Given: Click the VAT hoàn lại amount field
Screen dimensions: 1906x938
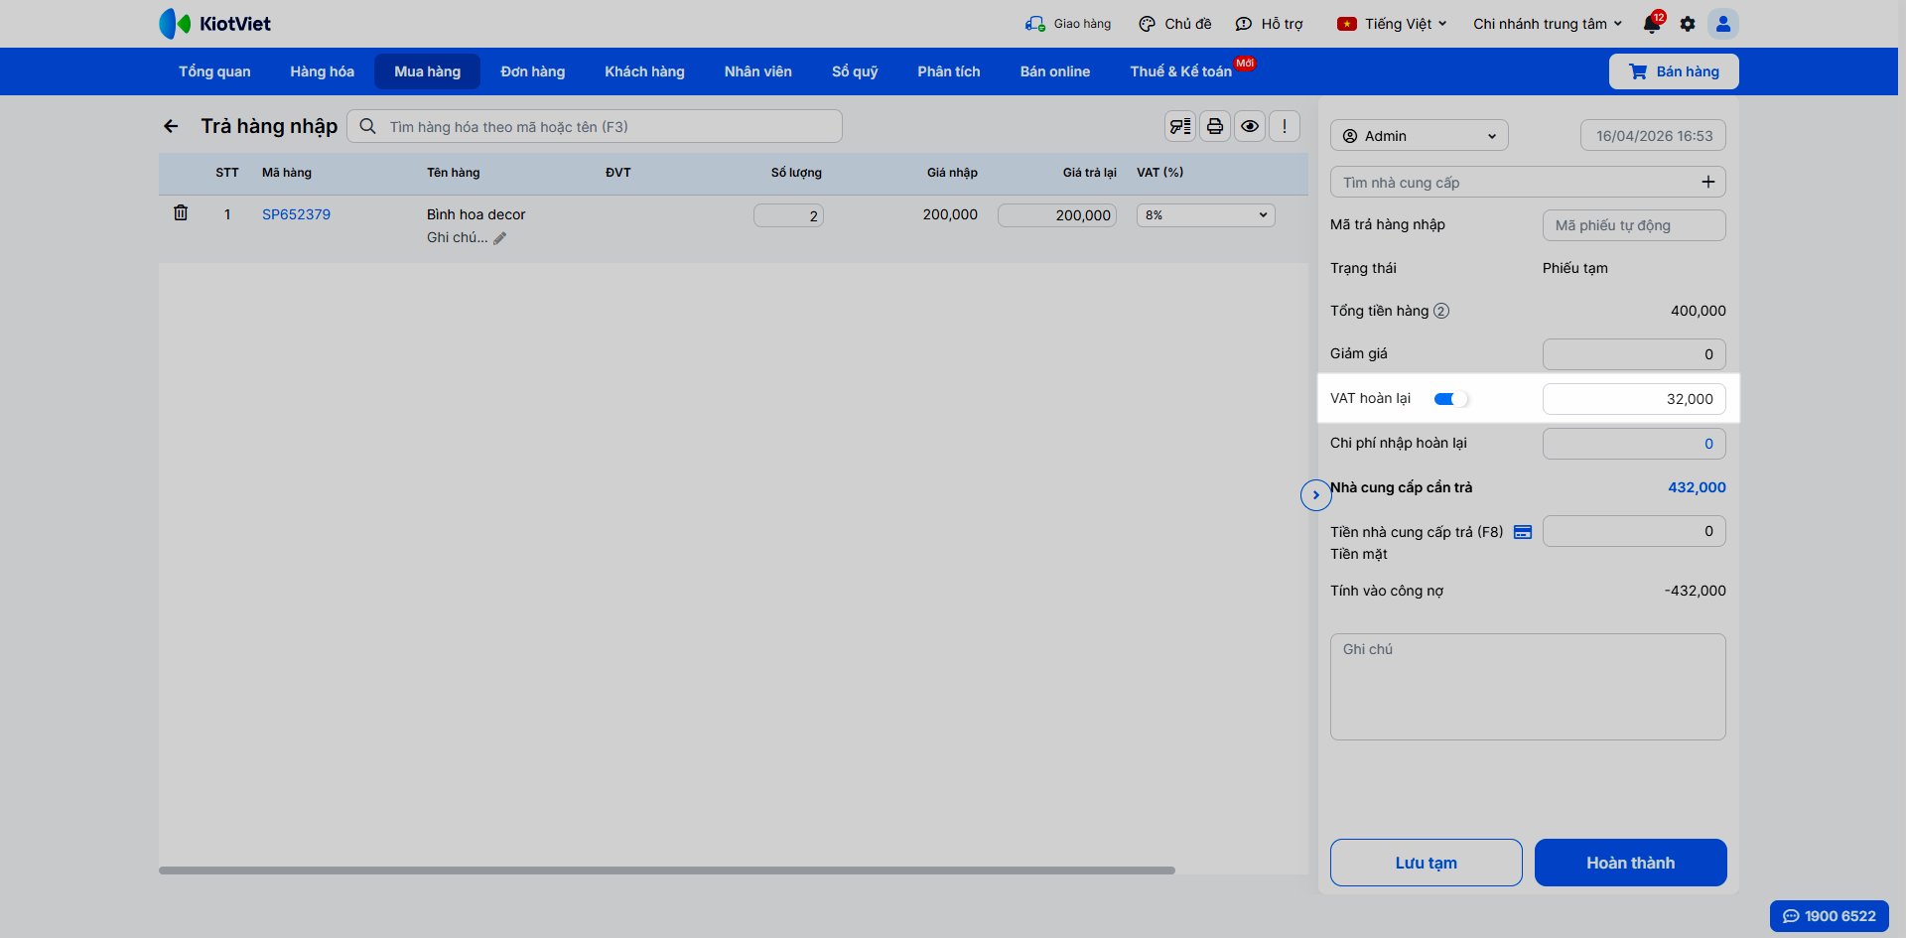Looking at the screenshot, I should (1634, 399).
